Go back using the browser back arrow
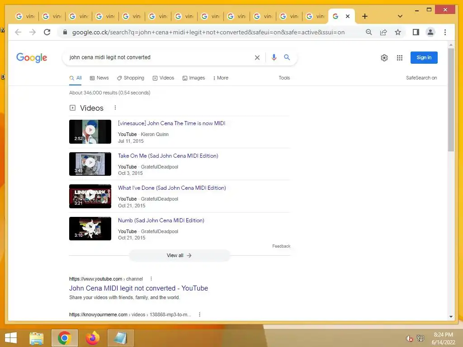Screen dimensions: 463x347 (x=18, y=32)
